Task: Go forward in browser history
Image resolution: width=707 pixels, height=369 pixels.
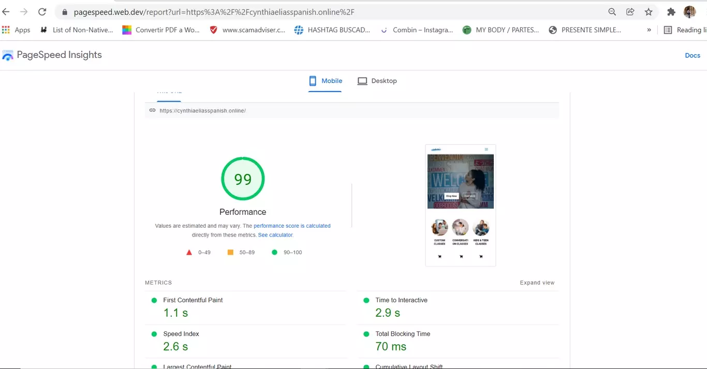Action: coord(24,12)
